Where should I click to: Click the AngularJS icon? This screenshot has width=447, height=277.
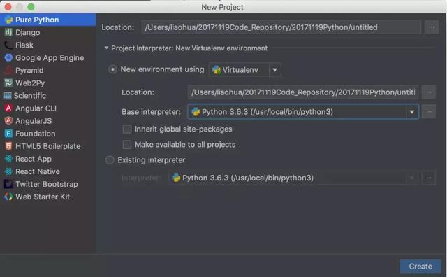pos(8,121)
